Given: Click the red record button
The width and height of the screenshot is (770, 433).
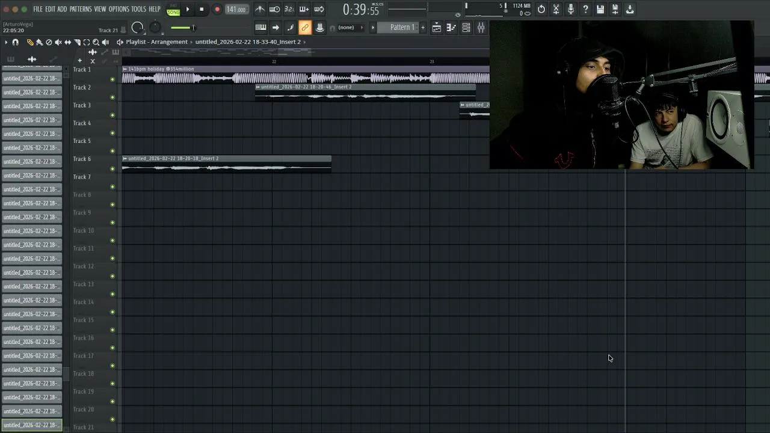Looking at the screenshot, I should click(217, 10).
